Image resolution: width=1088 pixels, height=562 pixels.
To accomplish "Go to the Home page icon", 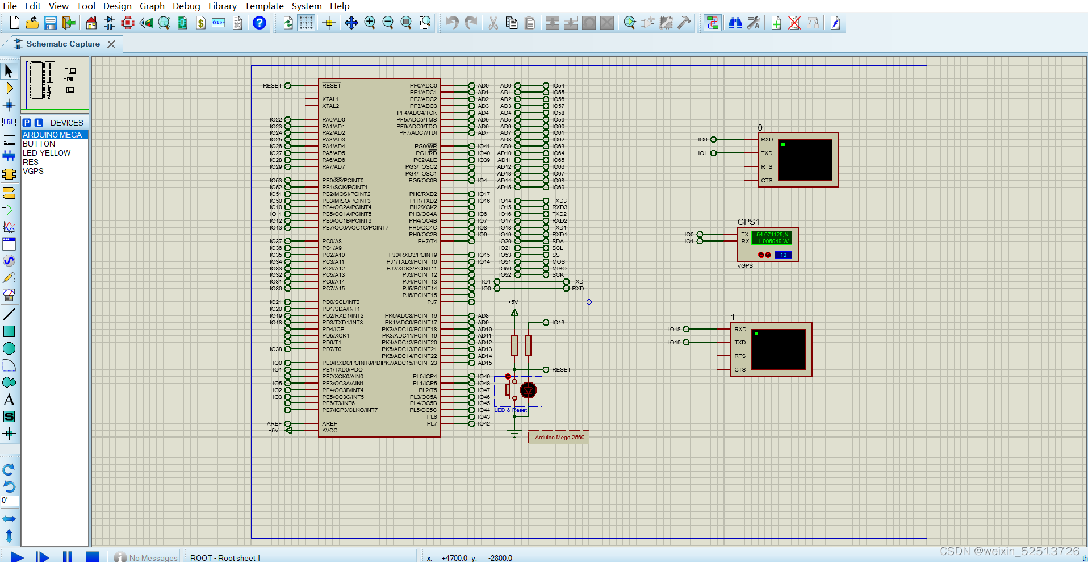I will 91,23.
